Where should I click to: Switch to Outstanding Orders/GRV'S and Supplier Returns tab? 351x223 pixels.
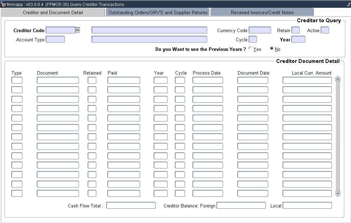pyautogui.click(x=158, y=12)
